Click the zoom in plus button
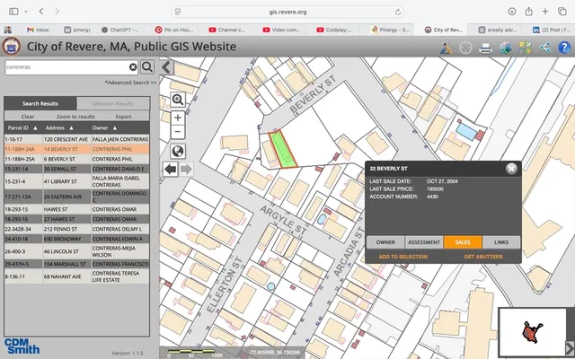Image resolution: width=575 pixels, height=359 pixels. tap(178, 118)
